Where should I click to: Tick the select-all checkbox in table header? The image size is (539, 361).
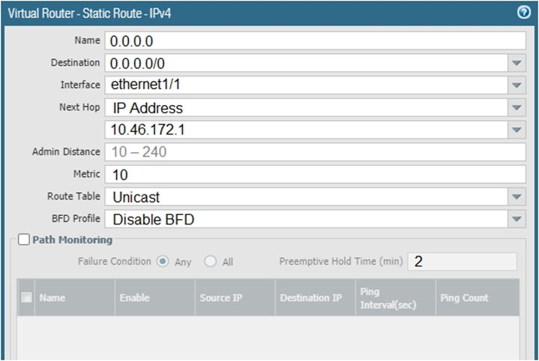pos(26,297)
